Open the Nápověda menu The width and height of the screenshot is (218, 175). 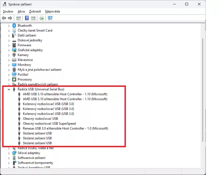pos(52,11)
